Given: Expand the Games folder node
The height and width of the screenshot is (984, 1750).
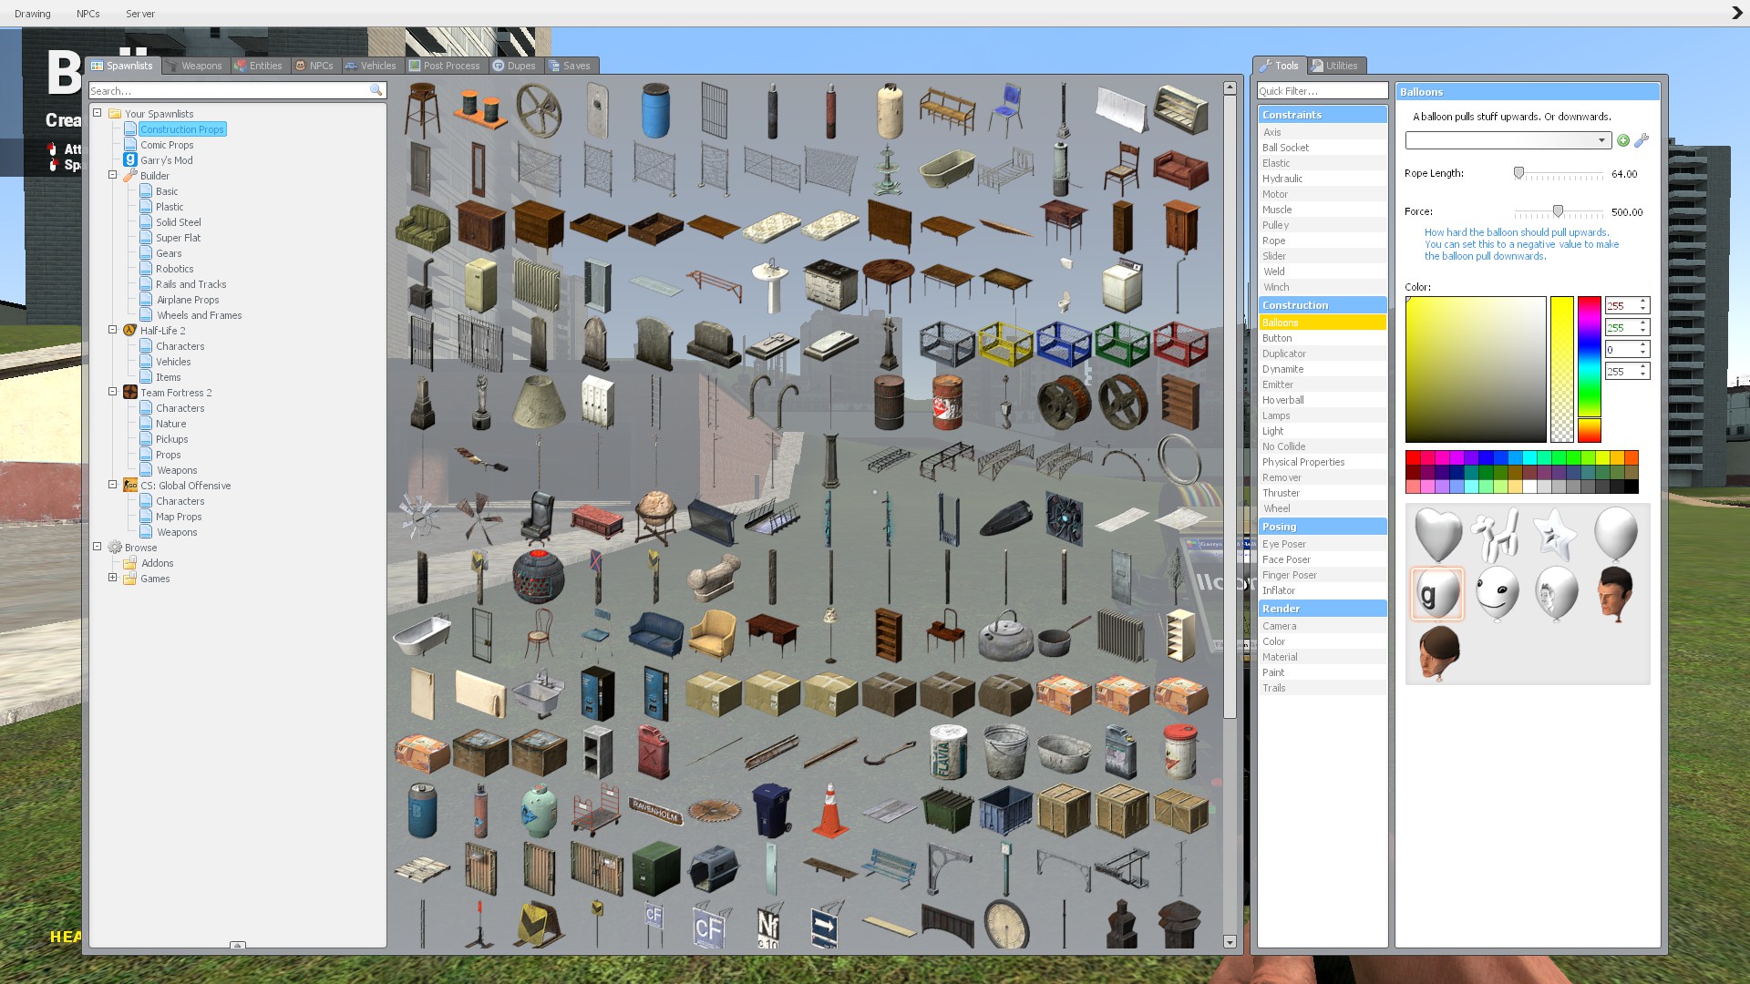Looking at the screenshot, I should click(x=112, y=578).
